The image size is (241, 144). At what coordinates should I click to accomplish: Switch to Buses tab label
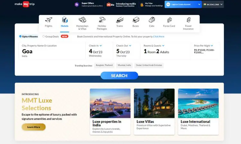(x=136, y=26)
